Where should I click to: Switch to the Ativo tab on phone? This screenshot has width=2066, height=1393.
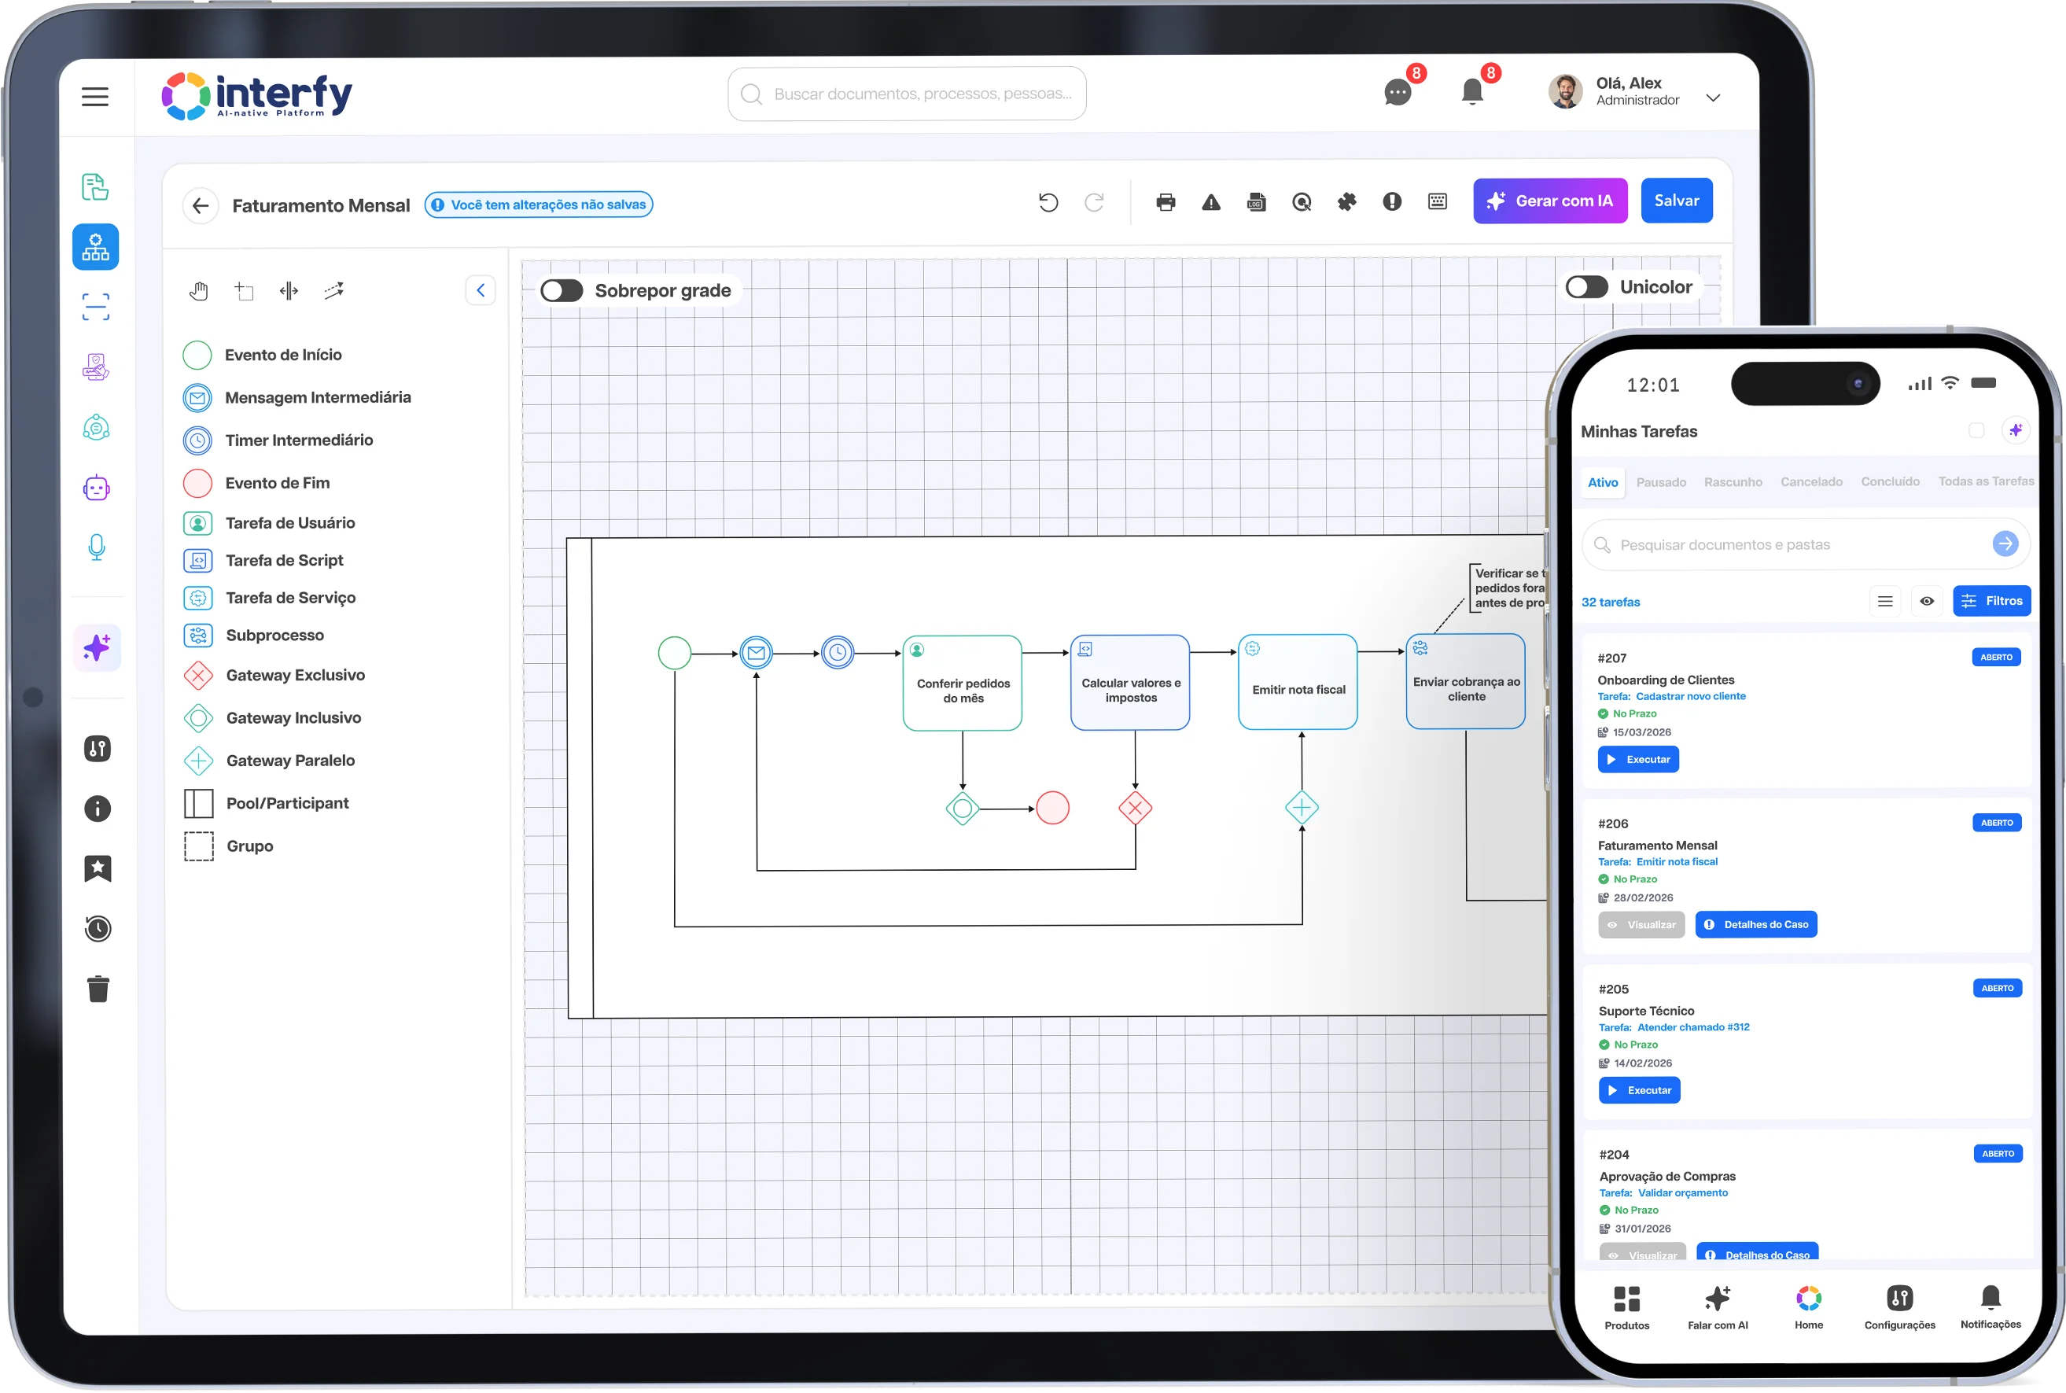click(x=1602, y=482)
